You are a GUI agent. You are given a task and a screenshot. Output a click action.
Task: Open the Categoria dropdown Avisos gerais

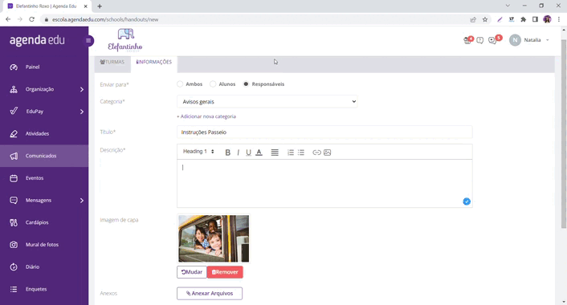pyautogui.click(x=267, y=102)
